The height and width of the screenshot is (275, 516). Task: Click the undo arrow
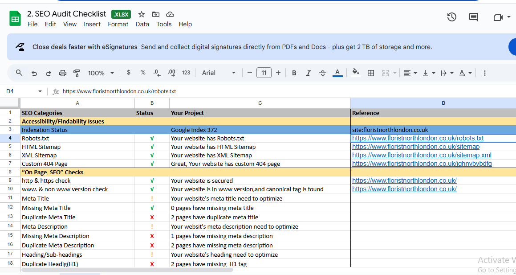pyautogui.click(x=34, y=73)
